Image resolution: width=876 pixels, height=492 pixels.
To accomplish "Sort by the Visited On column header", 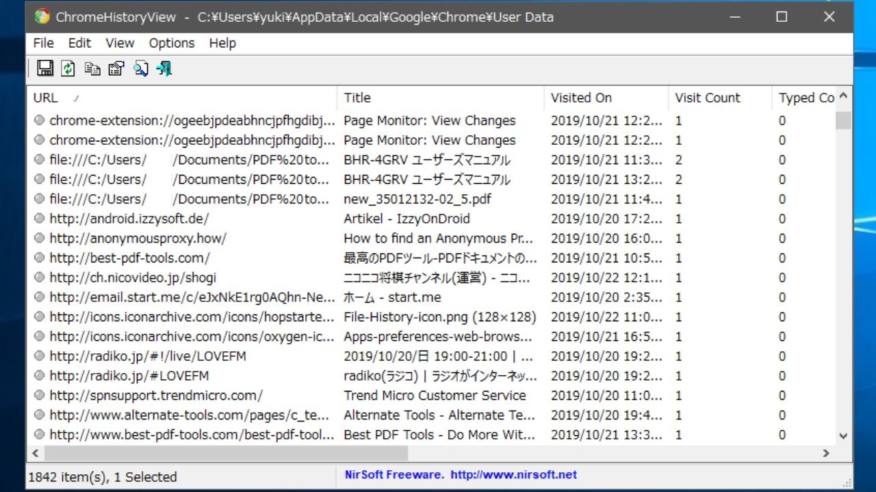I will click(x=606, y=98).
